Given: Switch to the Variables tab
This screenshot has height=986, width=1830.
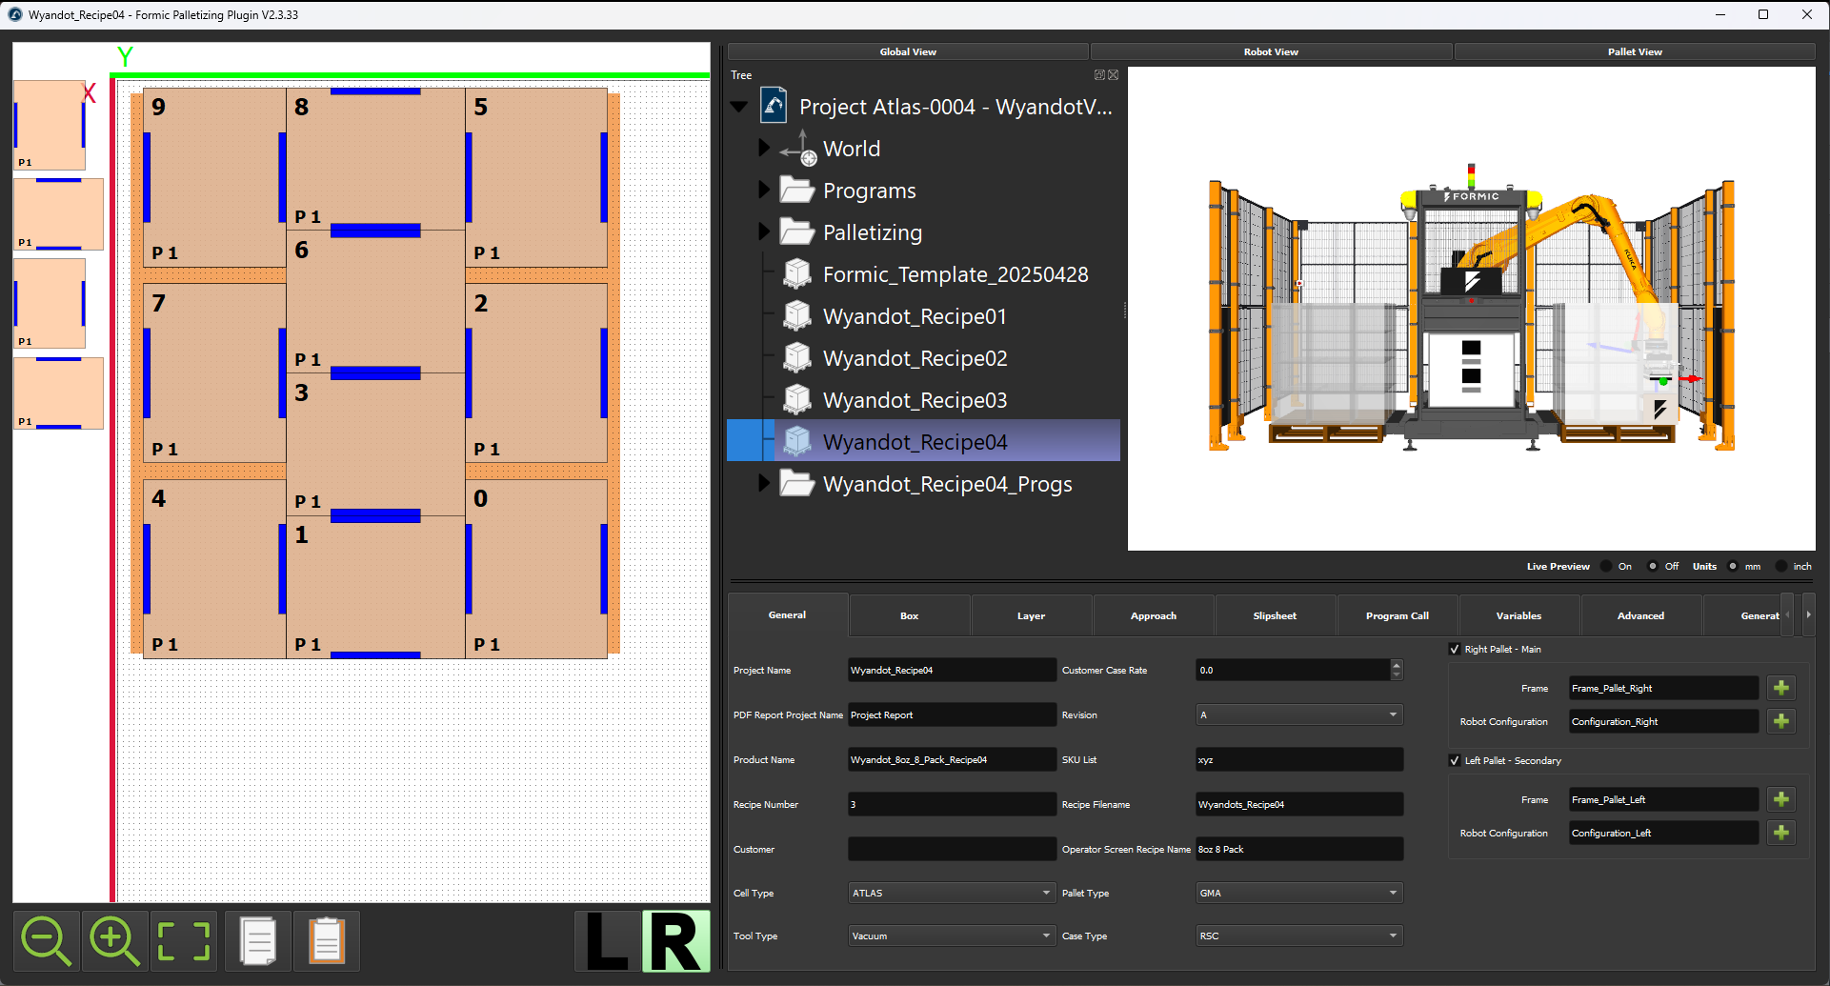Looking at the screenshot, I should 1518,615.
